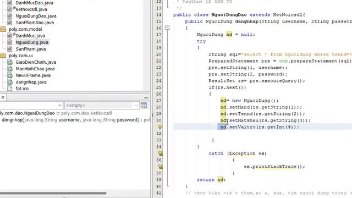Select NguoiDung.java in project tree
Image resolution: width=352 pixels, height=198 pixels.
click(32, 42)
